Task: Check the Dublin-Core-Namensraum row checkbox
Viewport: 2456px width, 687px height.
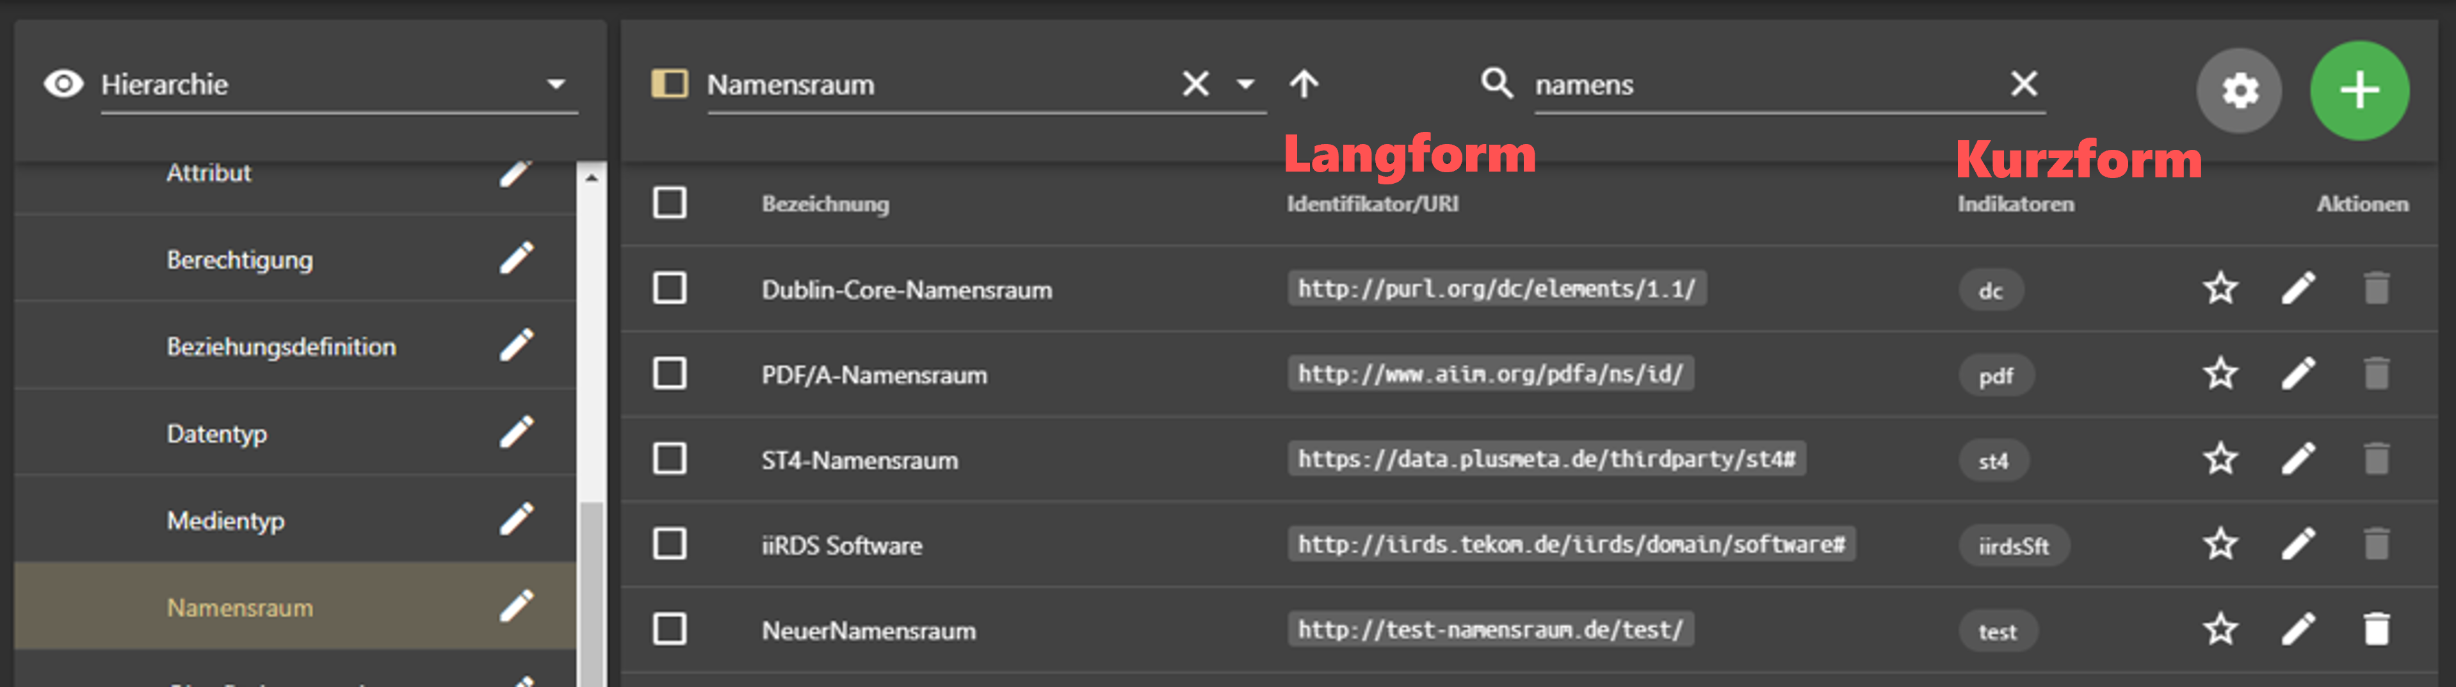Action: (669, 287)
